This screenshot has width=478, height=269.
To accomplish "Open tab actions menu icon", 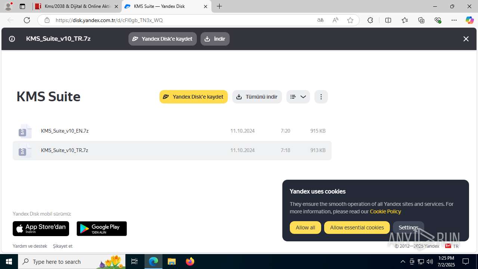I will click(22, 6).
